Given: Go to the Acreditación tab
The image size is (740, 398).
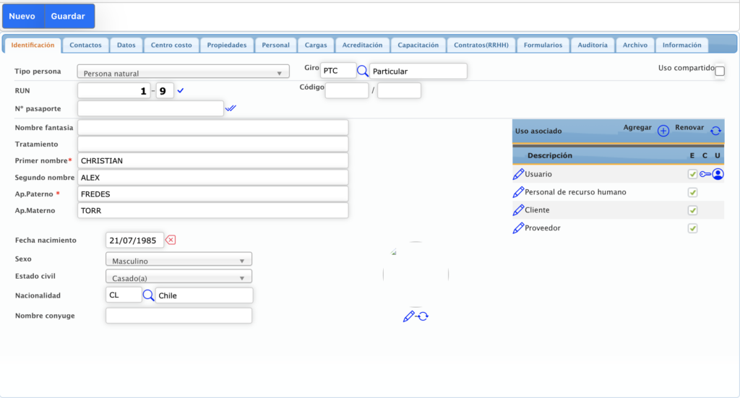Looking at the screenshot, I should pos(363,46).
